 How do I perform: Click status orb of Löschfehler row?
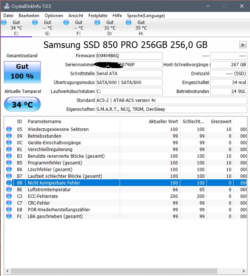pyautogui.click(x=9, y=169)
